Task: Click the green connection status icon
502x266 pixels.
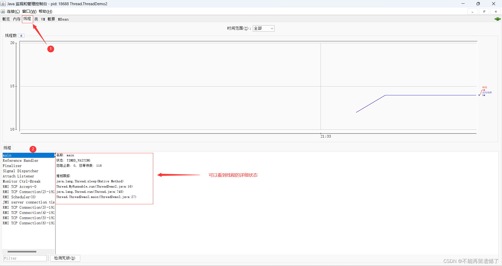Action: [498, 19]
